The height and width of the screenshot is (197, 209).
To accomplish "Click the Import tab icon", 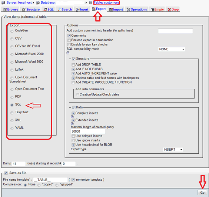I will point(111,10).
